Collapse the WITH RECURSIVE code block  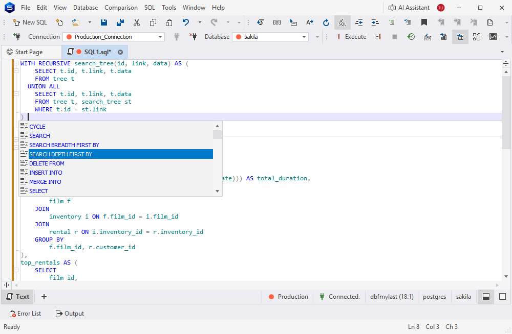[x=16, y=63]
